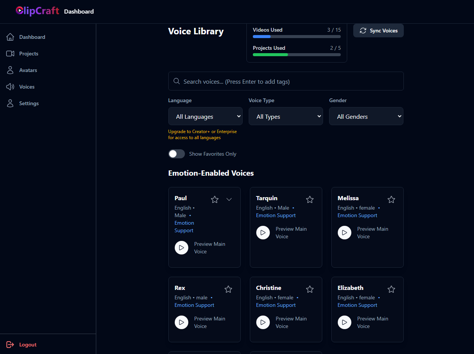The width and height of the screenshot is (474, 354).
Task: Click Emotion Support on Tarquin's card
Action: (276, 215)
